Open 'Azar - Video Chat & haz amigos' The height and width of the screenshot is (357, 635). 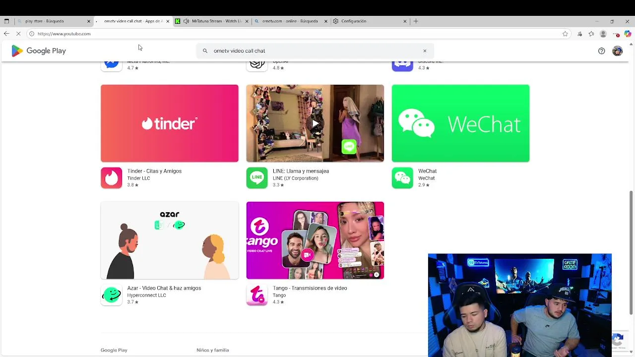coord(164,288)
